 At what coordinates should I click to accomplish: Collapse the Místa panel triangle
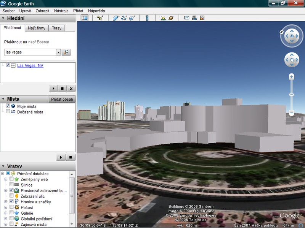click(3, 99)
